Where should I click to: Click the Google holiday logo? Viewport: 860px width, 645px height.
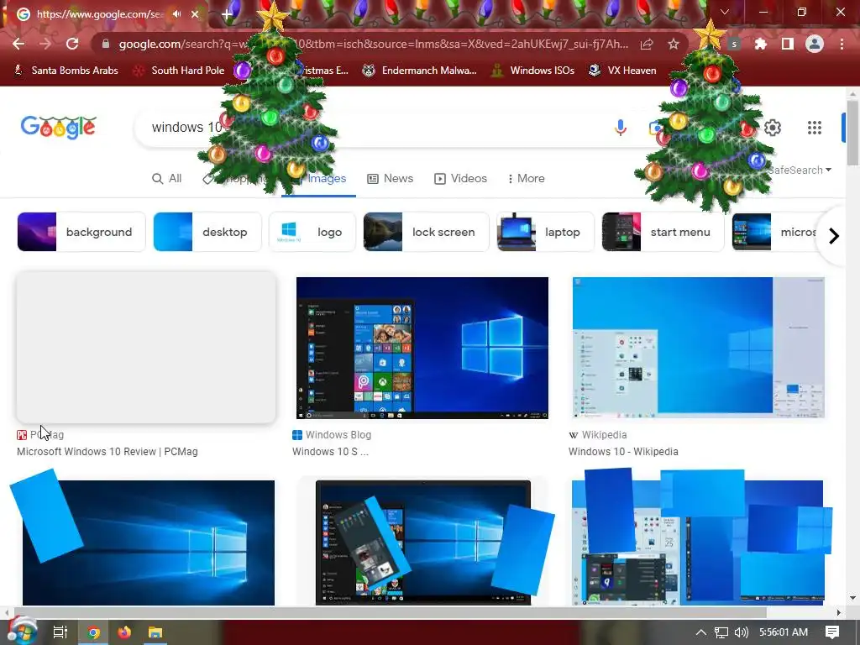click(59, 128)
